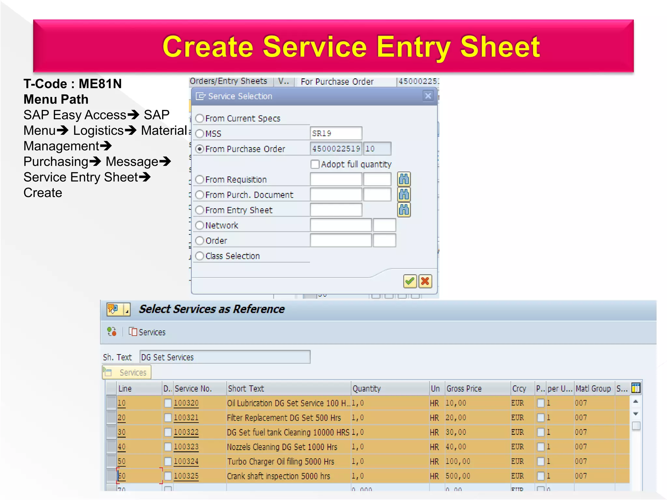Image resolution: width=667 pixels, height=500 pixels.
Task: Open search binoculars for From Entry Sheet
Action: click(x=404, y=210)
